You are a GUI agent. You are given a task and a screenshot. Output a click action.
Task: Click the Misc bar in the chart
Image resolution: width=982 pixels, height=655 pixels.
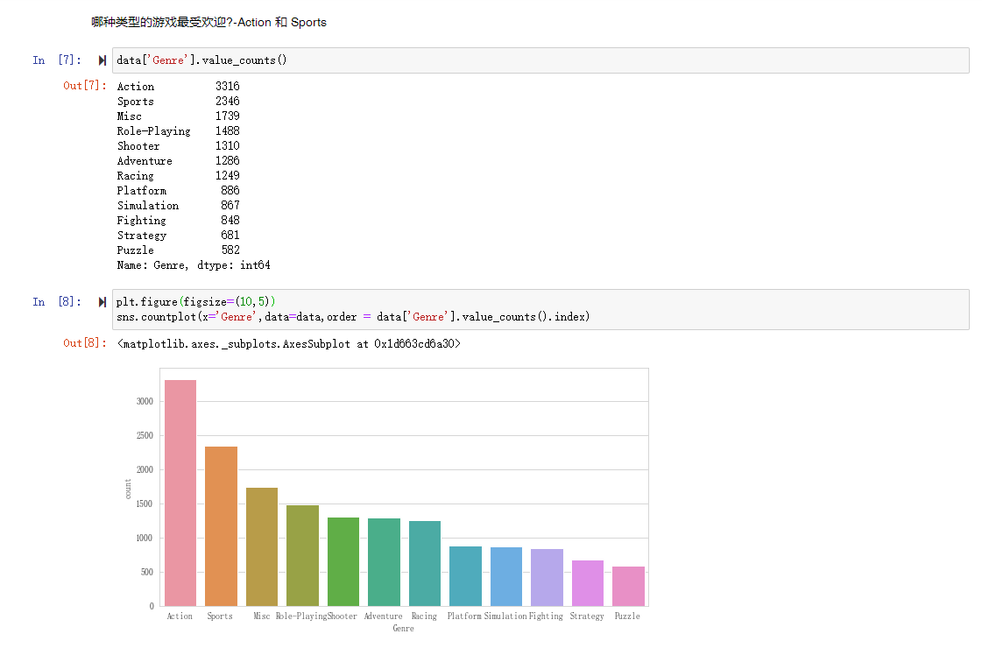click(x=262, y=546)
